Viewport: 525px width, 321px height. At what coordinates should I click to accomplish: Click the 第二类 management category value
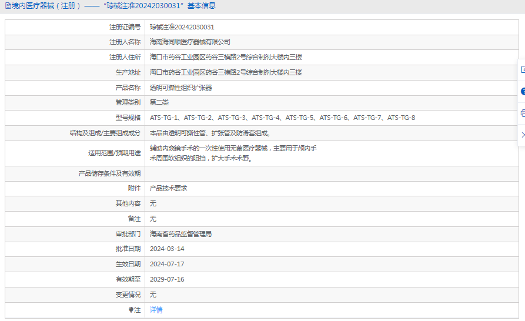coord(159,102)
